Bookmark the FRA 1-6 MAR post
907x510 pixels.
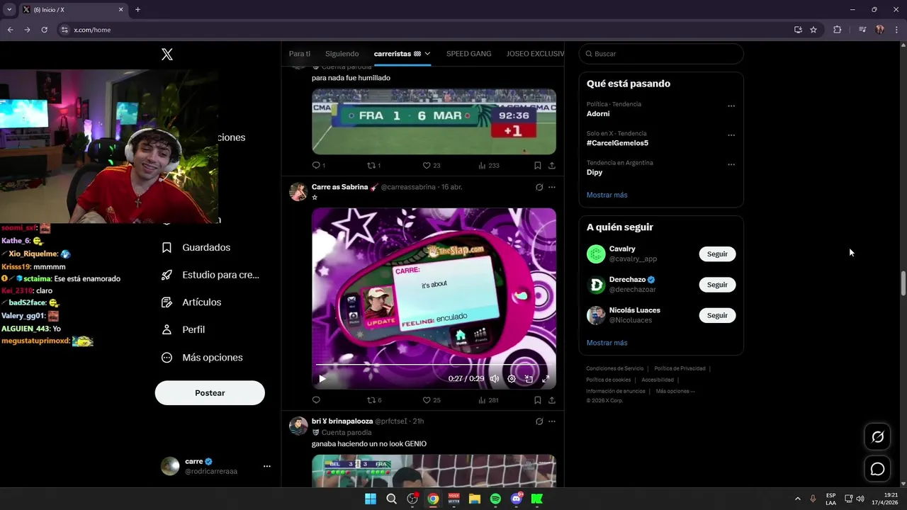[x=538, y=165]
